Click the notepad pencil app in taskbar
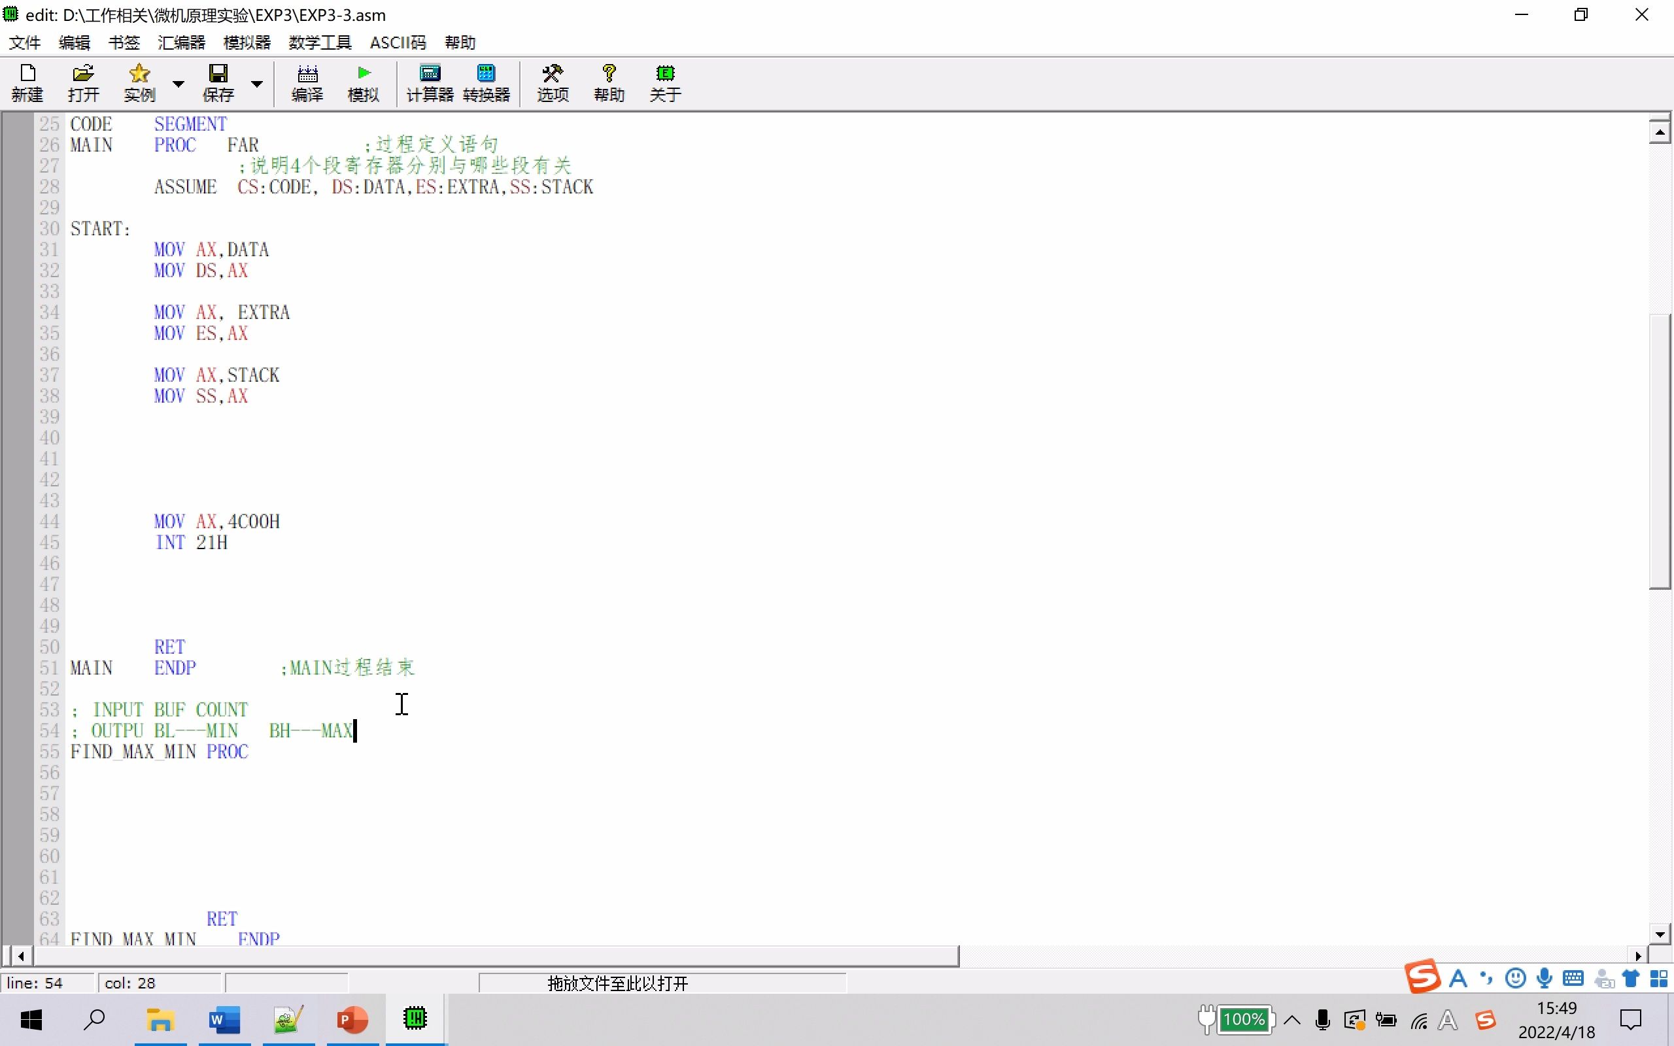Screen dimensions: 1674x1046 (288, 1020)
